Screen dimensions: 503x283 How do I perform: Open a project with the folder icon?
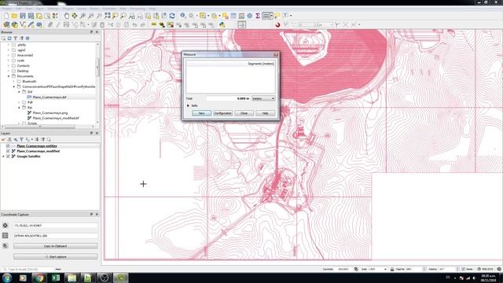click(x=14, y=16)
